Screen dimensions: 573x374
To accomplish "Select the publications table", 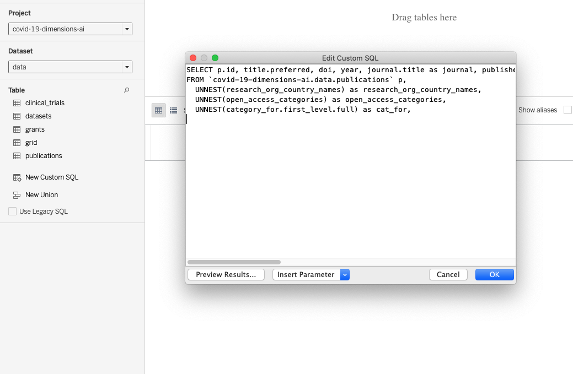I will click(x=44, y=156).
